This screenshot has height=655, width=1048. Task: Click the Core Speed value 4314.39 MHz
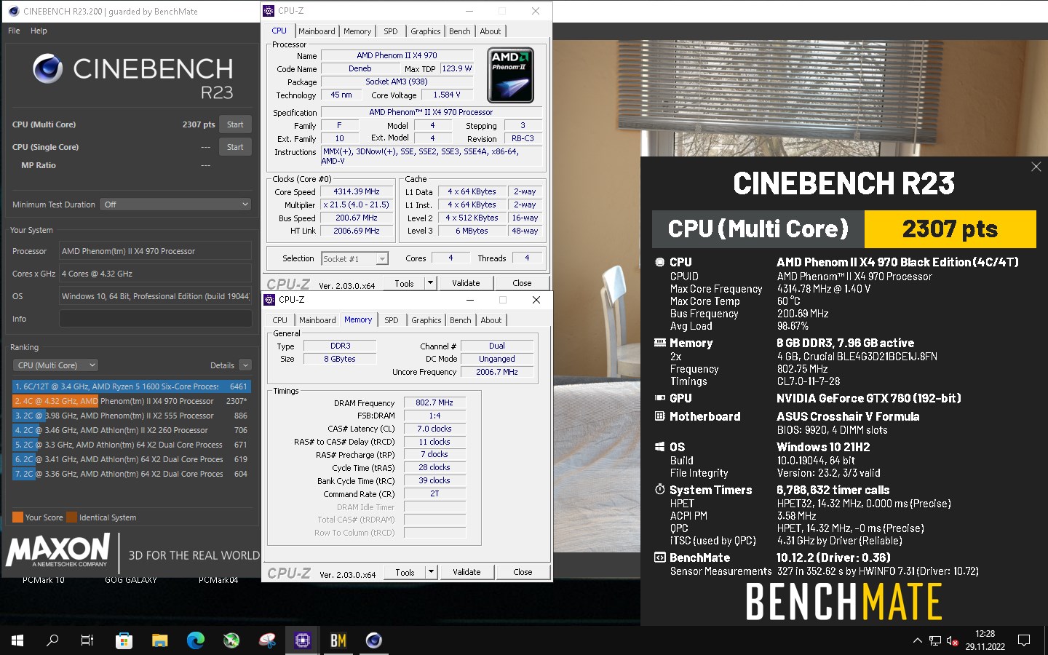pos(357,191)
